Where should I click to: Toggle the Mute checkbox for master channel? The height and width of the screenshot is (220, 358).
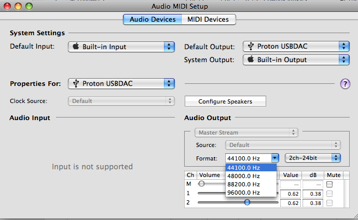click(329, 184)
